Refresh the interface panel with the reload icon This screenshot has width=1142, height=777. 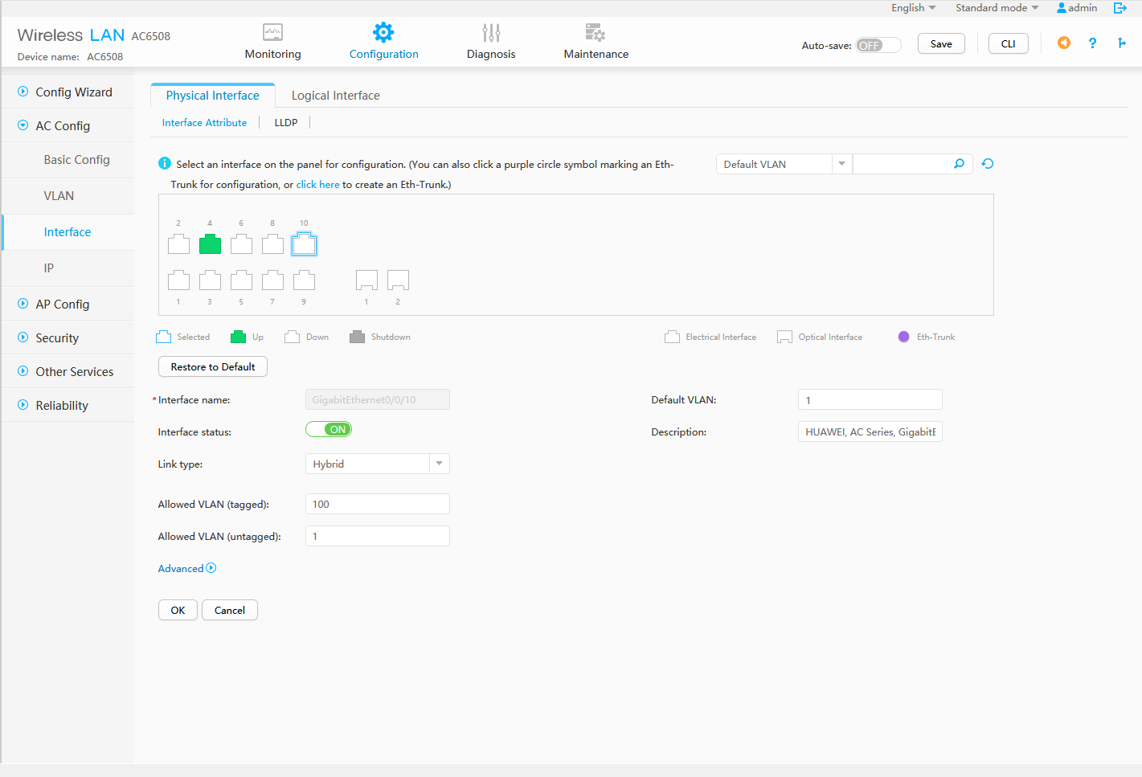988,164
